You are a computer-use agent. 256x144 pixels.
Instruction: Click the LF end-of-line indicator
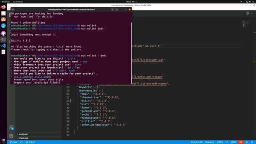coord(227,142)
